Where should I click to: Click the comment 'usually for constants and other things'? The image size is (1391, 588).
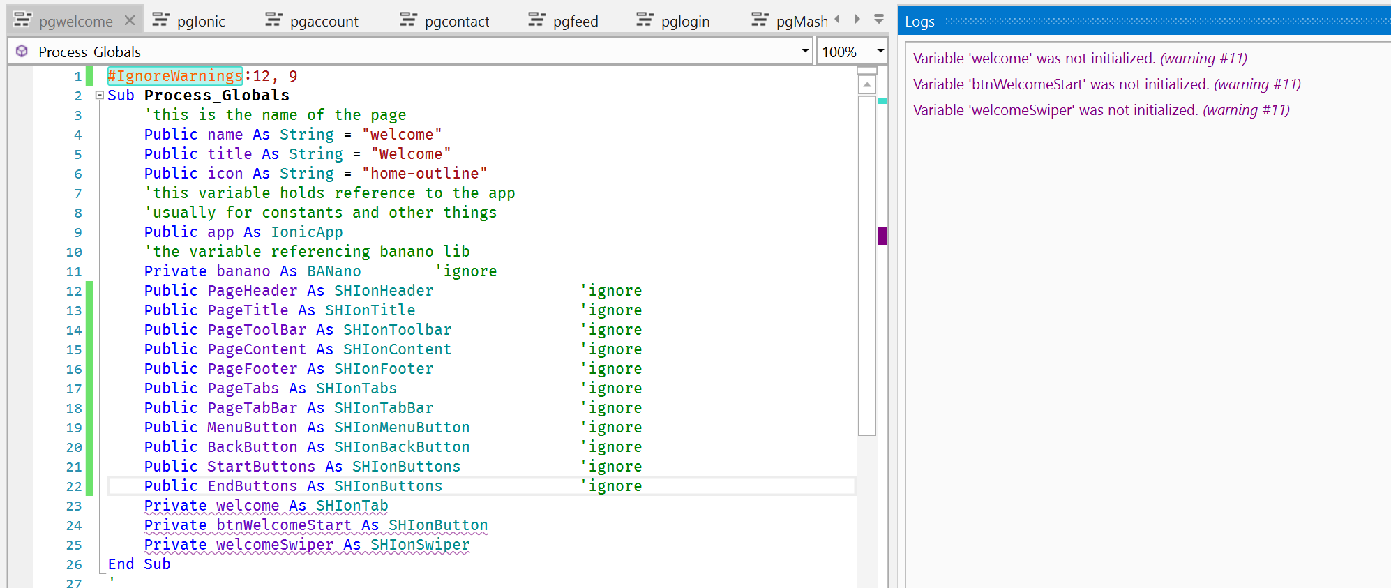coord(321,213)
